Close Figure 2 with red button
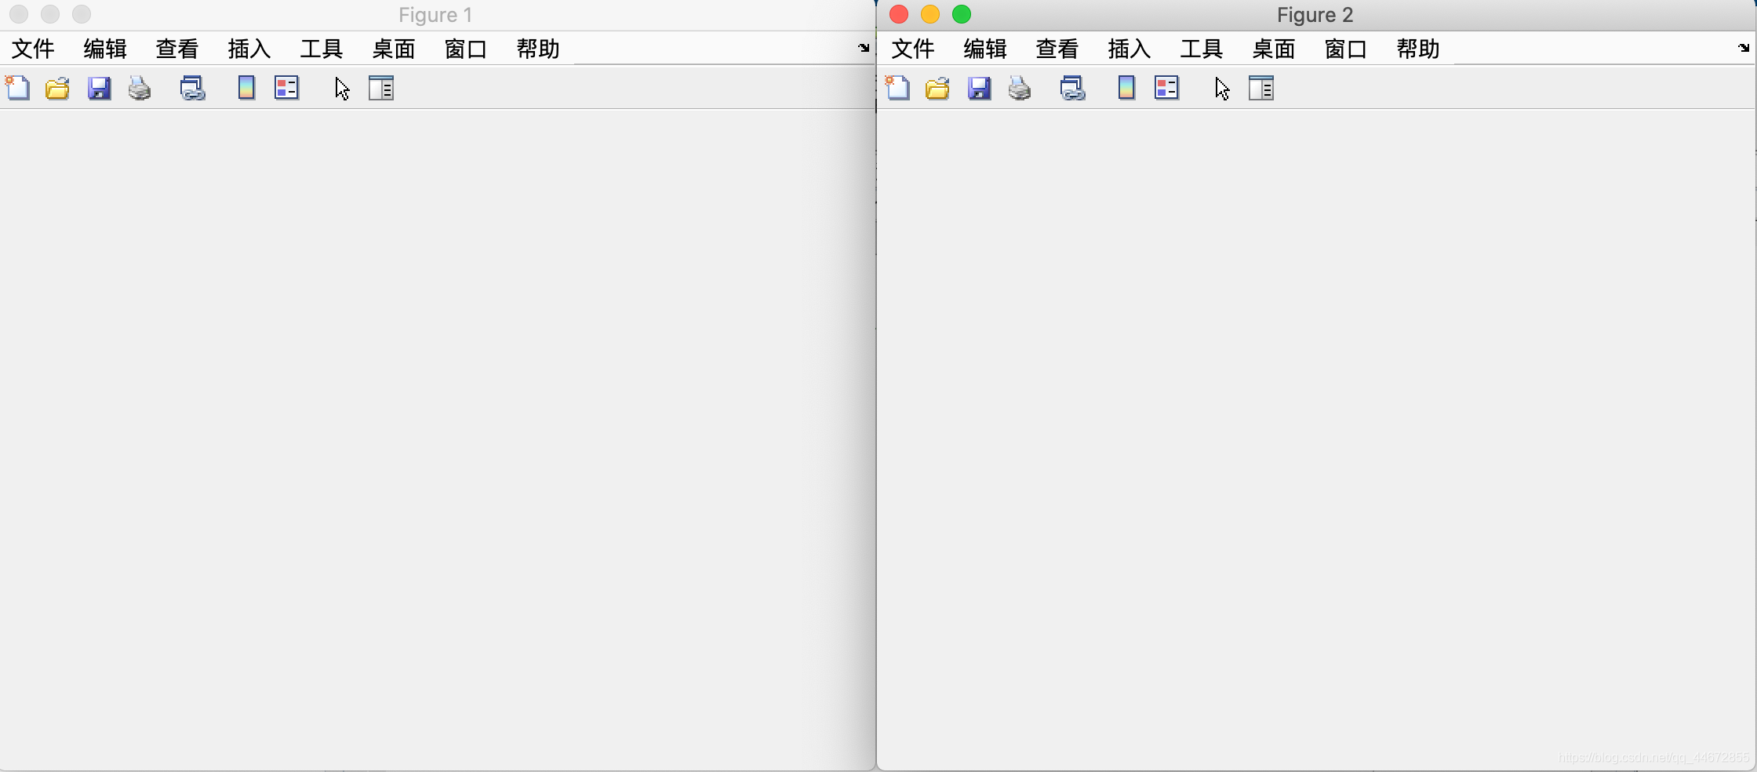 pyautogui.click(x=899, y=14)
